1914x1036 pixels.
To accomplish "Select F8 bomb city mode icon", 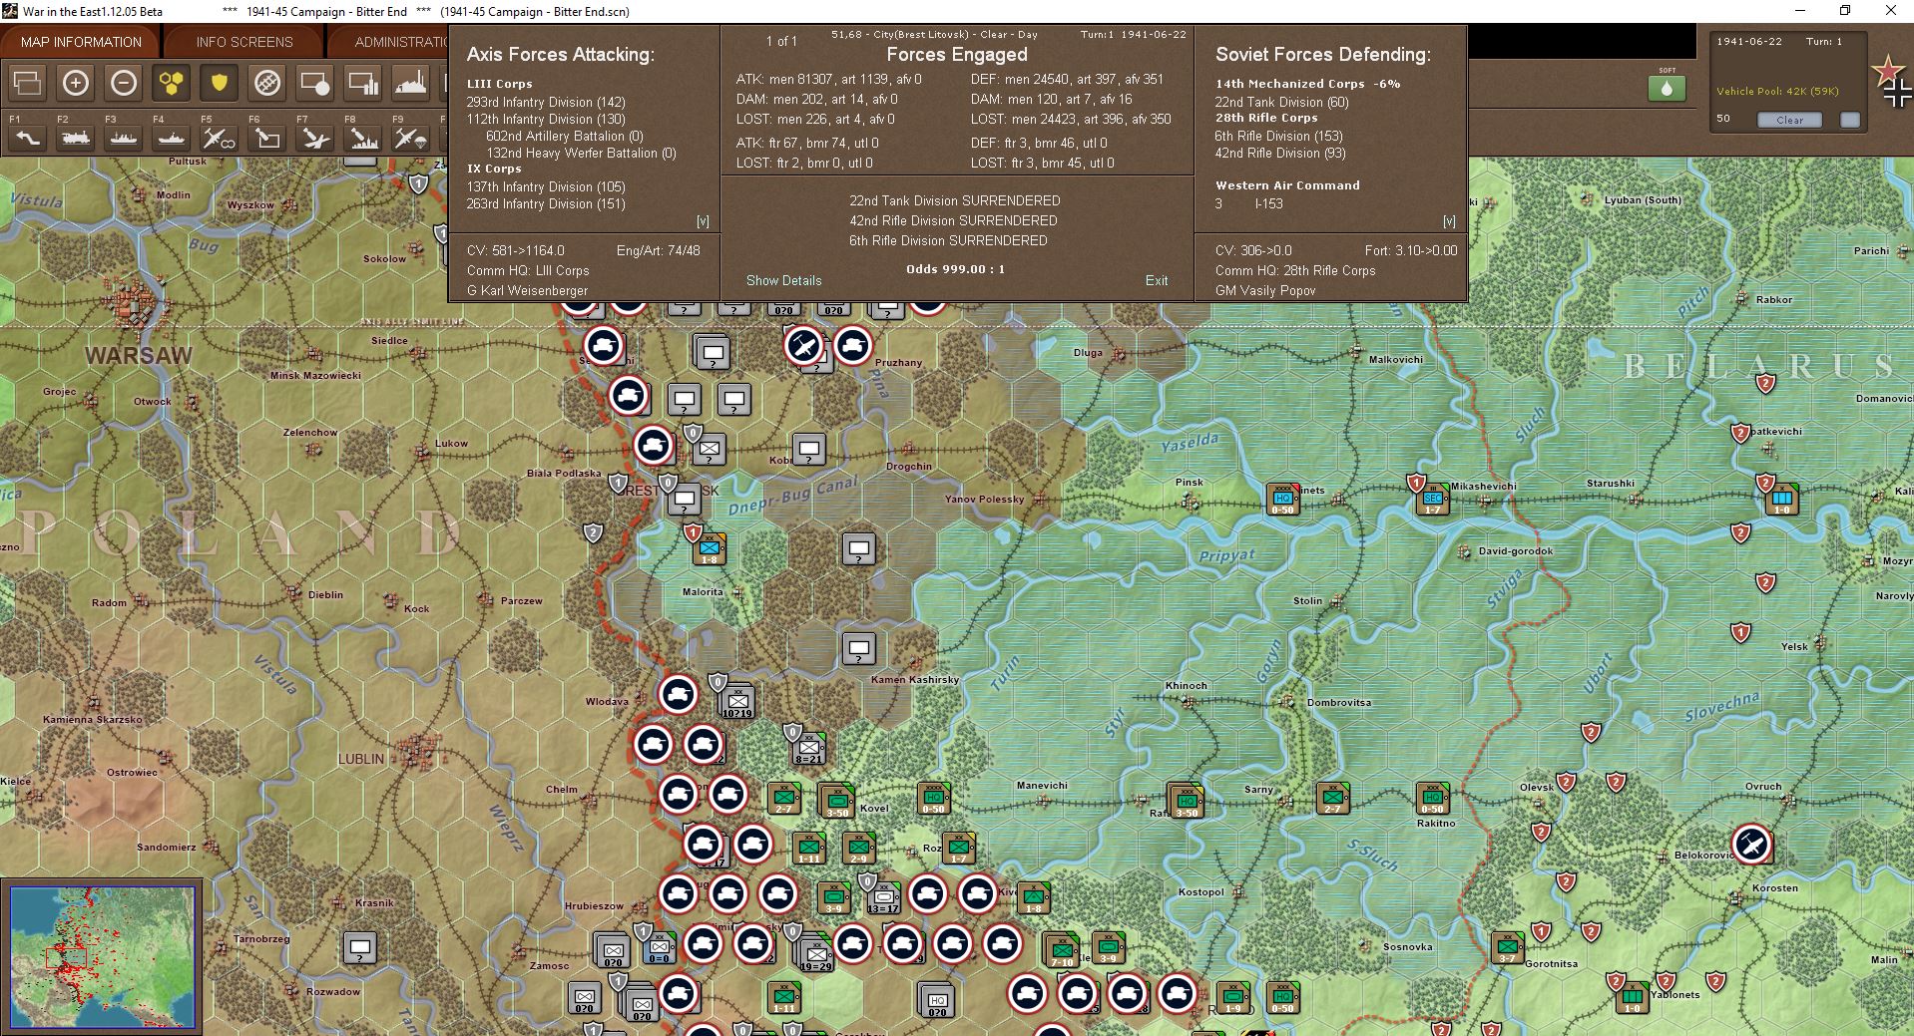I will click(x=363, y=138).
